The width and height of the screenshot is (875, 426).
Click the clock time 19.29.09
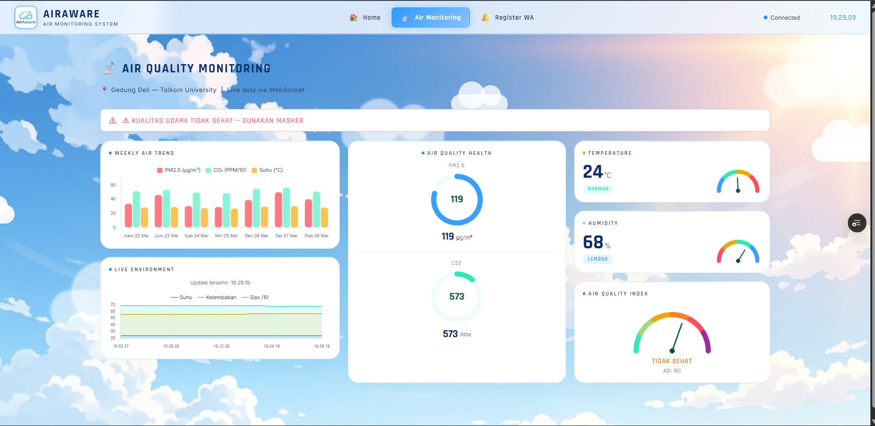coord(842,17)
